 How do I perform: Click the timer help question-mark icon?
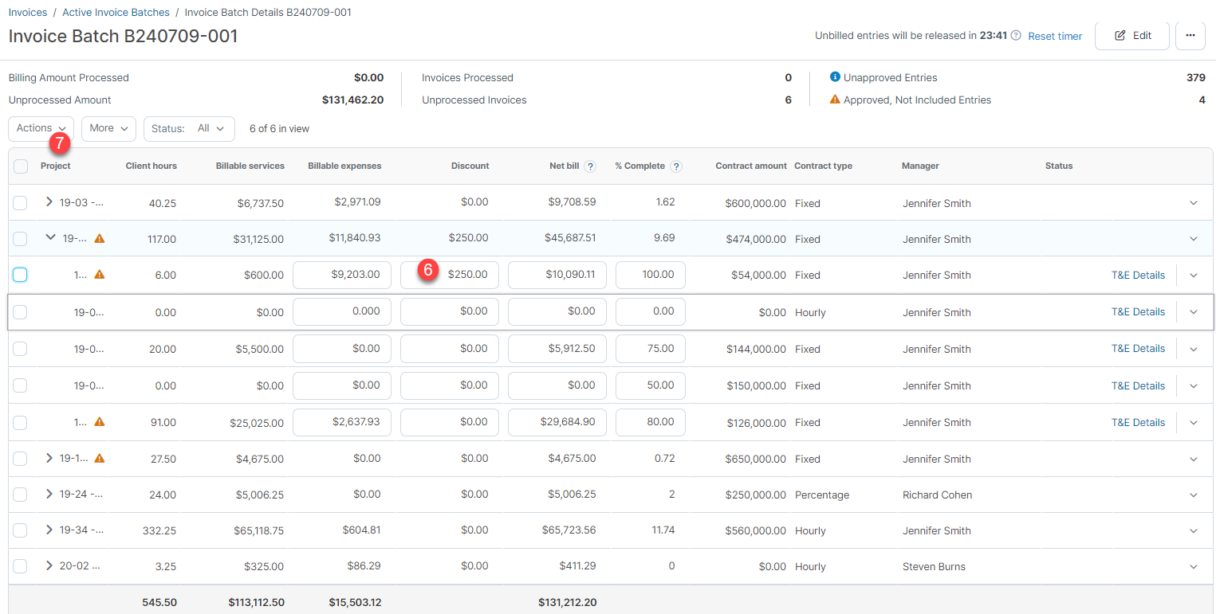tap(1016, 36)
